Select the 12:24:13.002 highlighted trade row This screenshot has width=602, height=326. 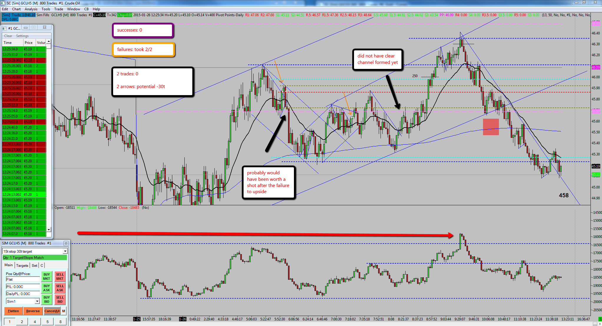[x=24, y=195]
